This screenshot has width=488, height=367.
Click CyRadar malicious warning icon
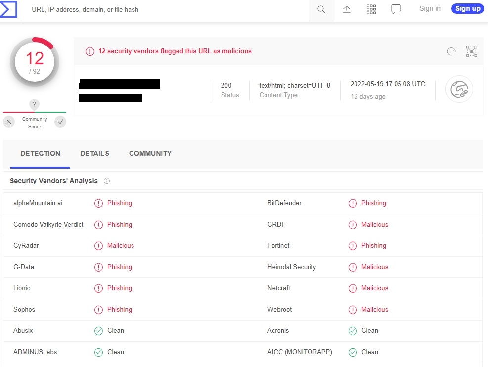click(x=99, y=246)
